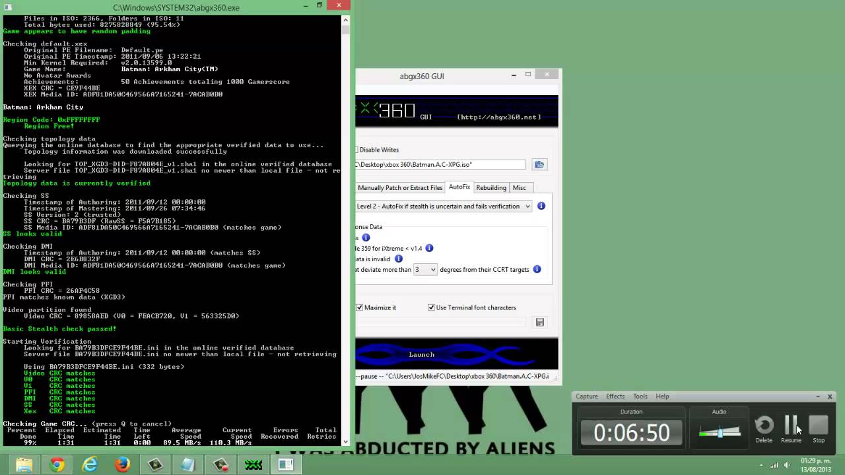Launch Google Chrome from the taskbar
Viewport: 845px width, 475px height.
(x=57, y=464)
